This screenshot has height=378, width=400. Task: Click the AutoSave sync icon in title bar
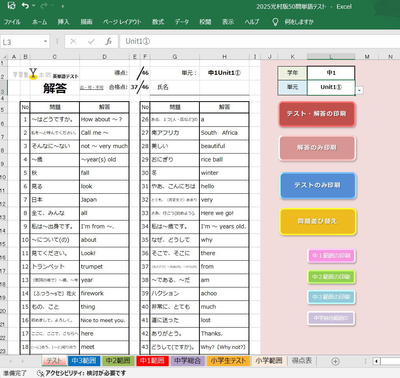click(12, 6)
